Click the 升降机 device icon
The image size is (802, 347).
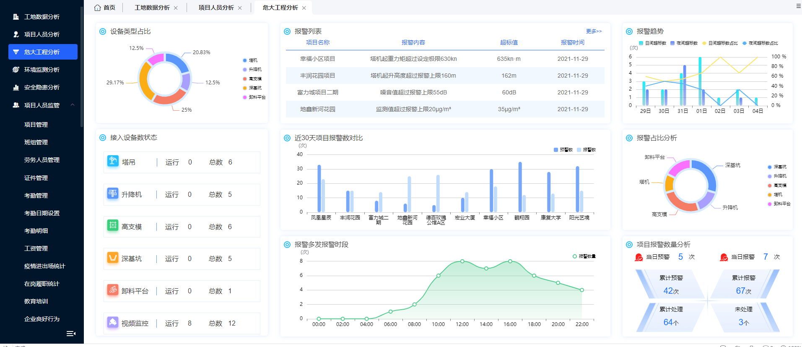point(113,193)
